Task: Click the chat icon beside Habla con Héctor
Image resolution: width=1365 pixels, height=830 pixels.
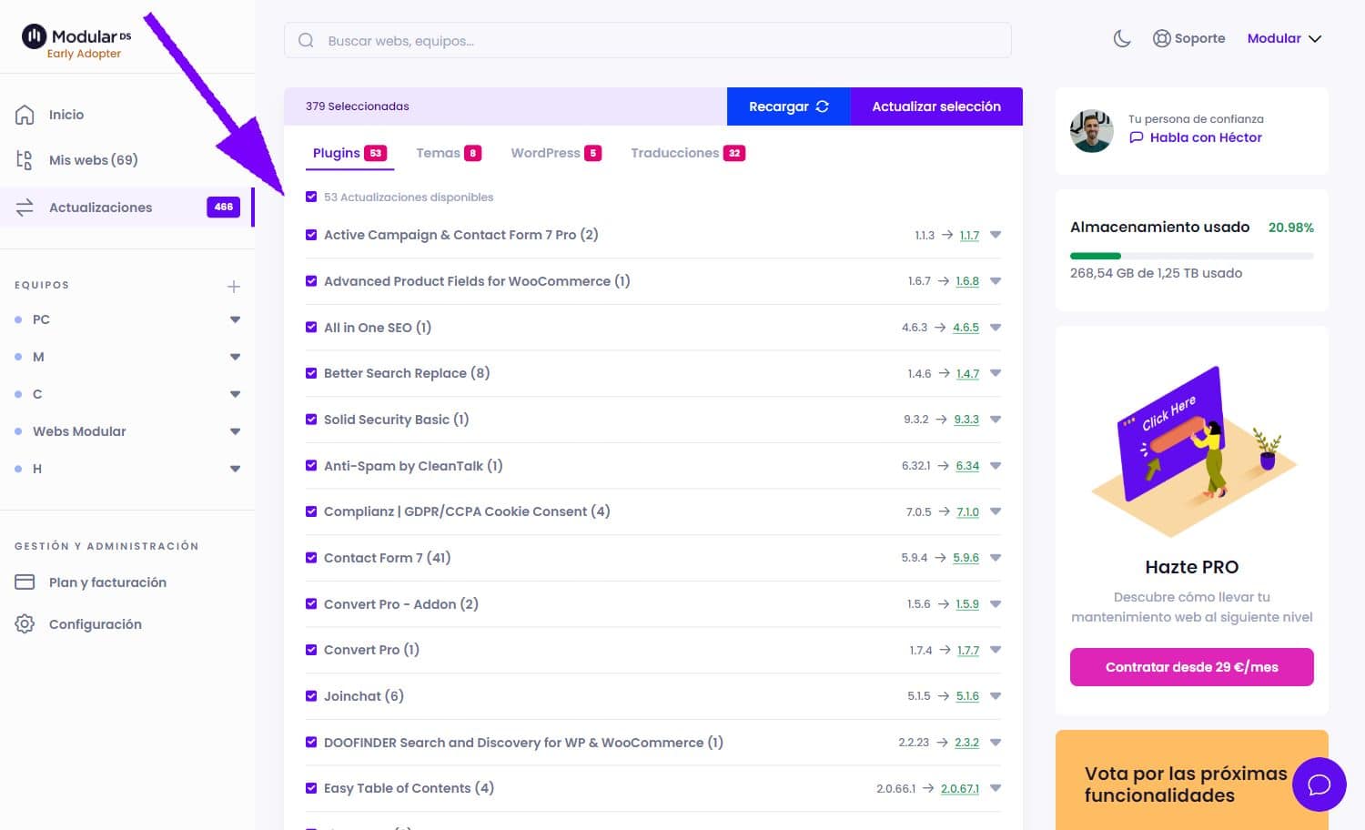Action: (x=1136, y=137)
